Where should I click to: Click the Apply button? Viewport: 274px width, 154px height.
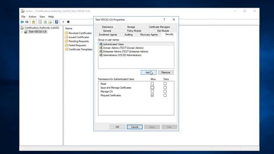152,127
